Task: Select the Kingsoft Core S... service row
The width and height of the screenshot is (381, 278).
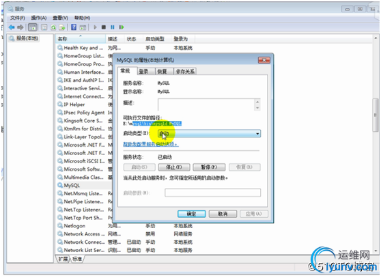Action: click(84, 120)
